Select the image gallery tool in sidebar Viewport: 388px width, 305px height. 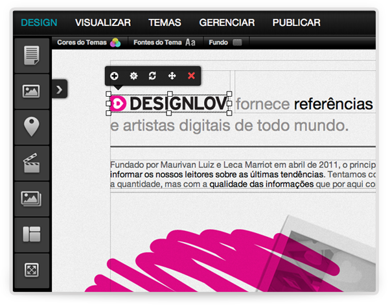(32, 199)
